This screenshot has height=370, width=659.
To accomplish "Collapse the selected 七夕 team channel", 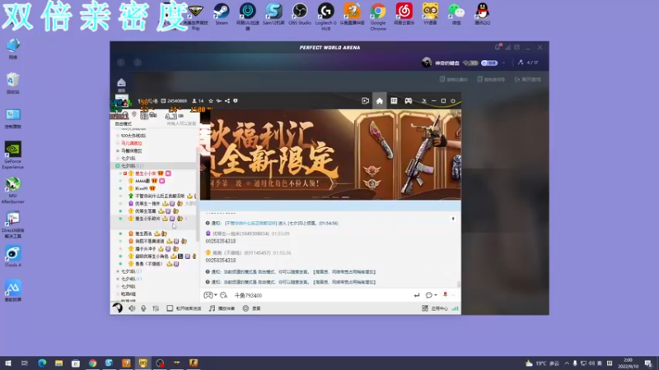I will click(118, 166).
